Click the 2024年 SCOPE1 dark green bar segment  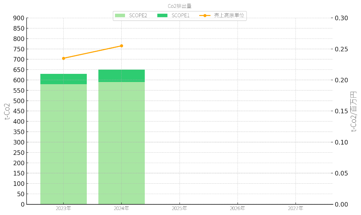122,76
